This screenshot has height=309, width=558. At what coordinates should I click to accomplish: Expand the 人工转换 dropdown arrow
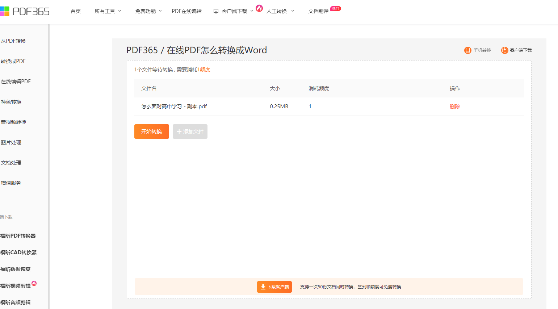293,11
